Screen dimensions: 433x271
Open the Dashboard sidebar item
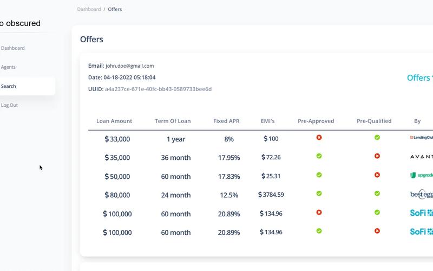(12, 48)
